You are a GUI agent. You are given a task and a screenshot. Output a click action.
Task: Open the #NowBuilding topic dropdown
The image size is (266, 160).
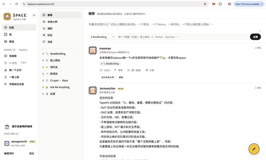coord(102,37)
